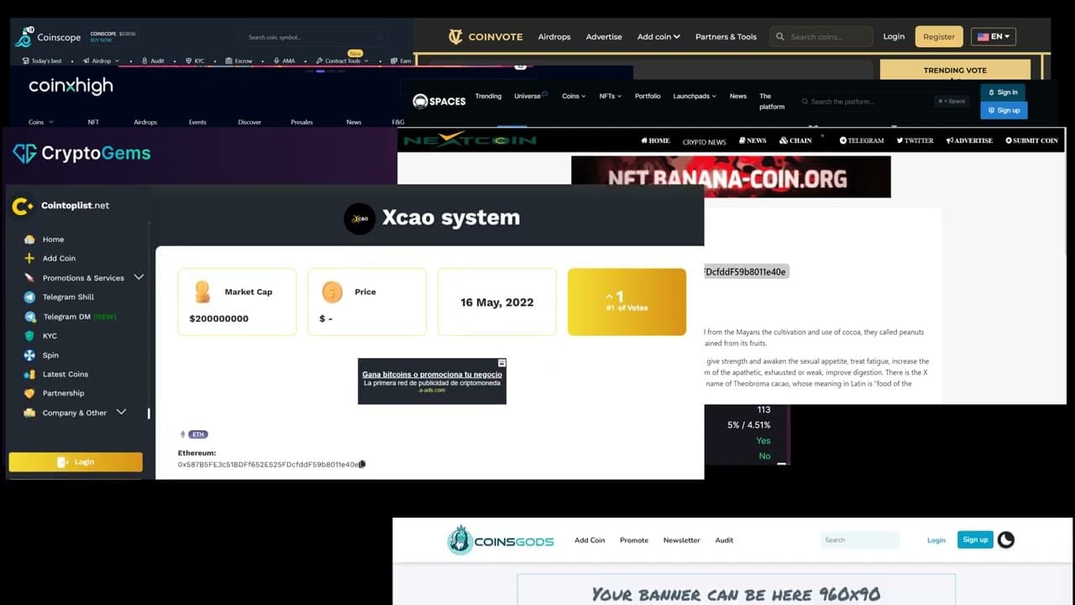
Task: Click the Register button on Coinvote
Action: [x=939, y=37]
